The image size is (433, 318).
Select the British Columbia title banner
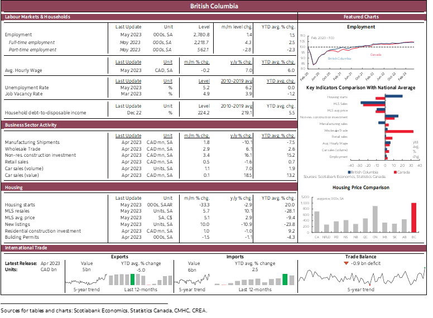(x=214, y=6)
